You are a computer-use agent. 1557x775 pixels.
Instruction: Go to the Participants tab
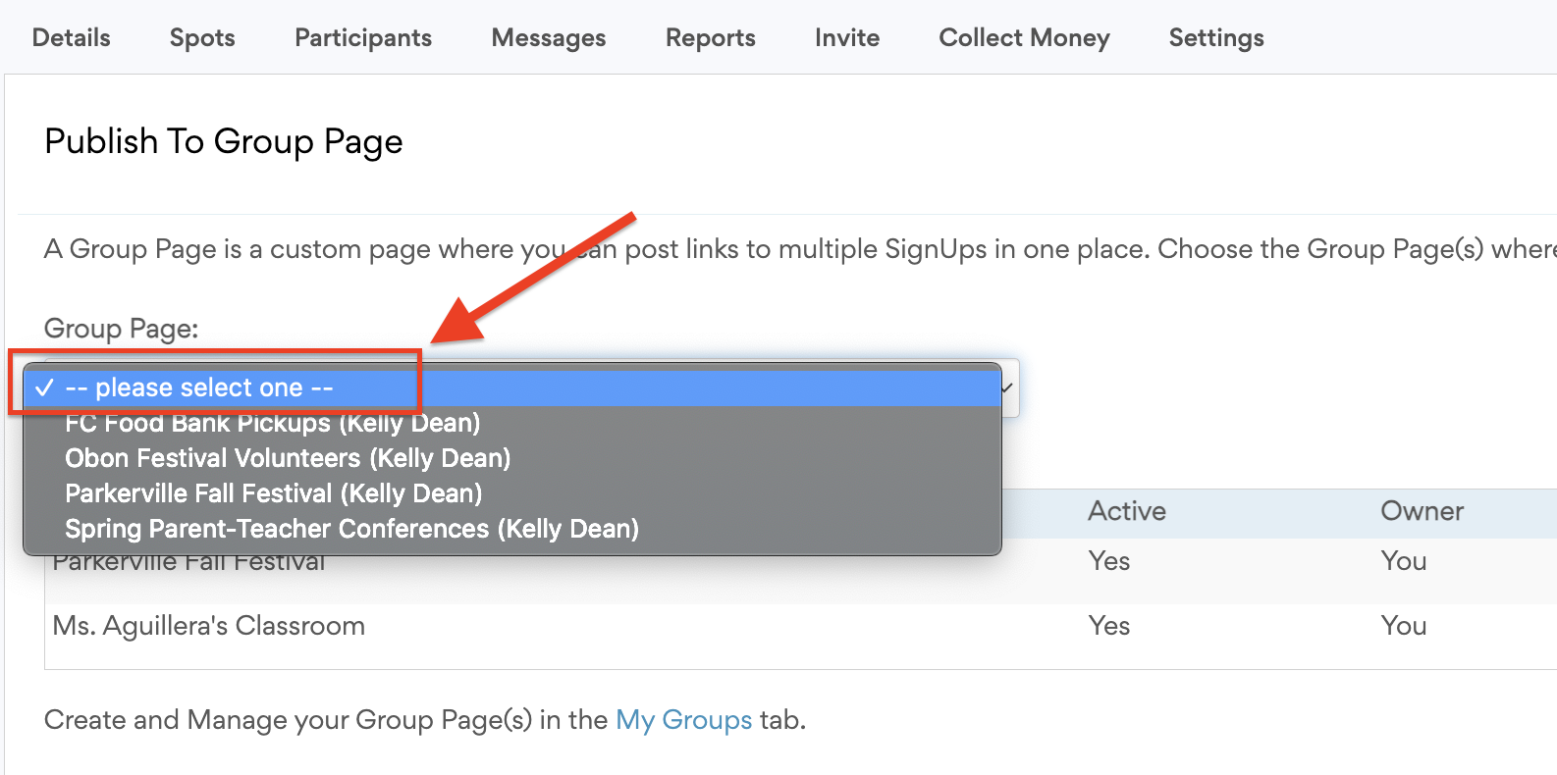(363, 38)
